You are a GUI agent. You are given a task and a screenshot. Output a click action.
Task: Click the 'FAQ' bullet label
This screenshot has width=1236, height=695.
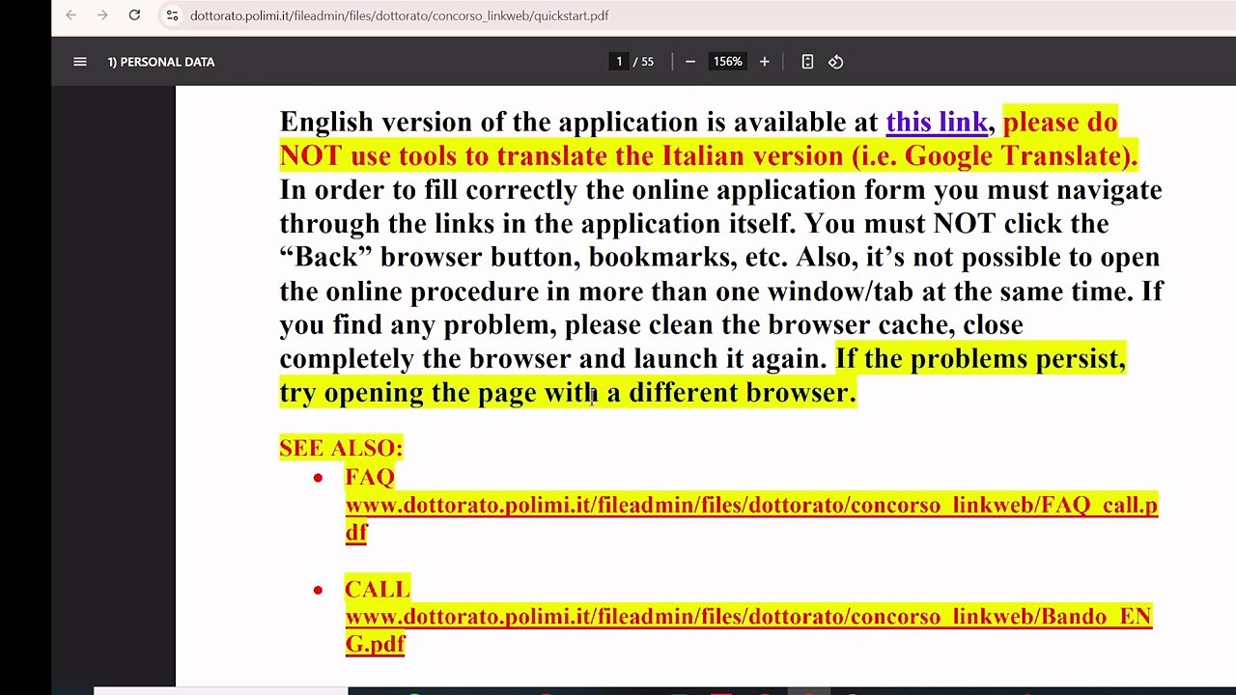[x=370, y=477]
